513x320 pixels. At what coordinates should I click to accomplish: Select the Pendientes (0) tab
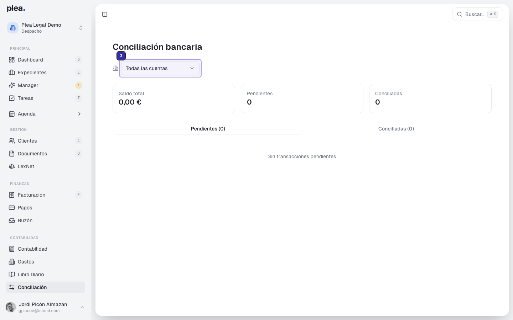208,129
